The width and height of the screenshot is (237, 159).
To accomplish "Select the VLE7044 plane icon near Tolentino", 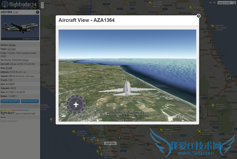I will click(151, 2).
